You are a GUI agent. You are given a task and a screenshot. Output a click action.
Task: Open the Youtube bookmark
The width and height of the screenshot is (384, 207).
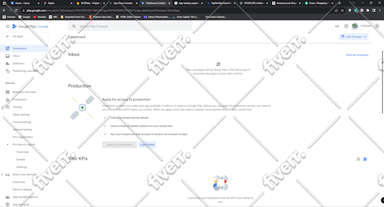click(40, 17)
